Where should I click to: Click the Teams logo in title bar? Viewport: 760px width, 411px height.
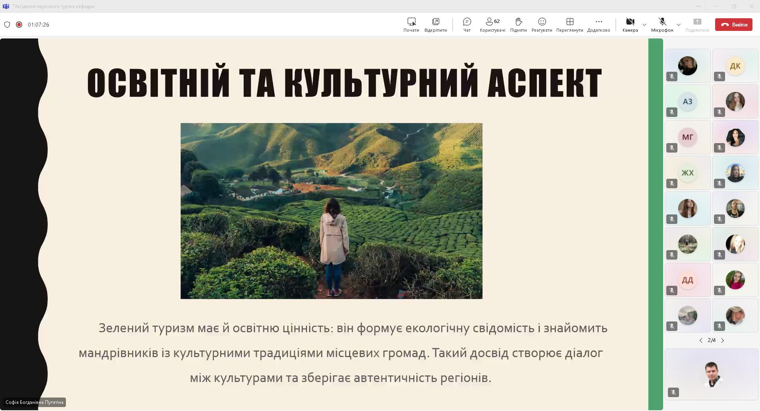coord(6,6)
